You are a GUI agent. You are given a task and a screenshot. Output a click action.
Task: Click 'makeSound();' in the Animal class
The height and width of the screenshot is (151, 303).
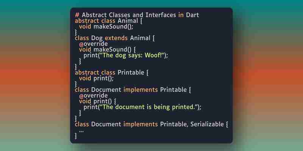click(113, 26)
